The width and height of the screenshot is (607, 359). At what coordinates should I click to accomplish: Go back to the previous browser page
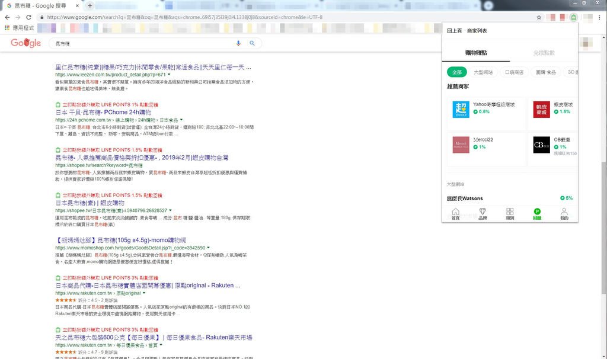(7, 17)
